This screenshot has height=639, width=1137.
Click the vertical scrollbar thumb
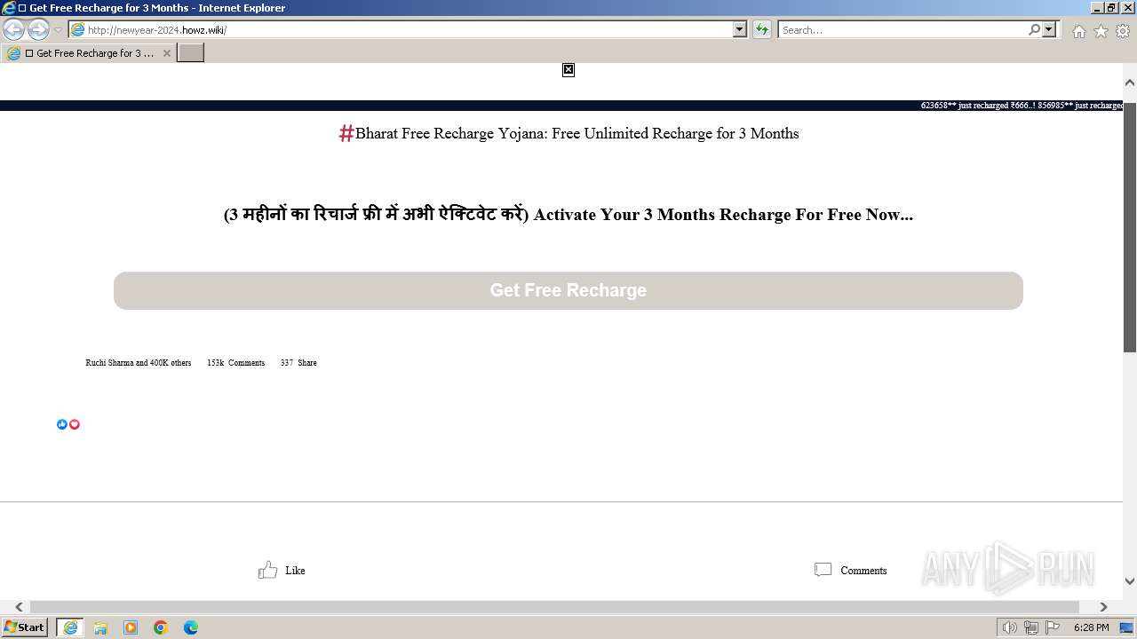[1130, 227]
